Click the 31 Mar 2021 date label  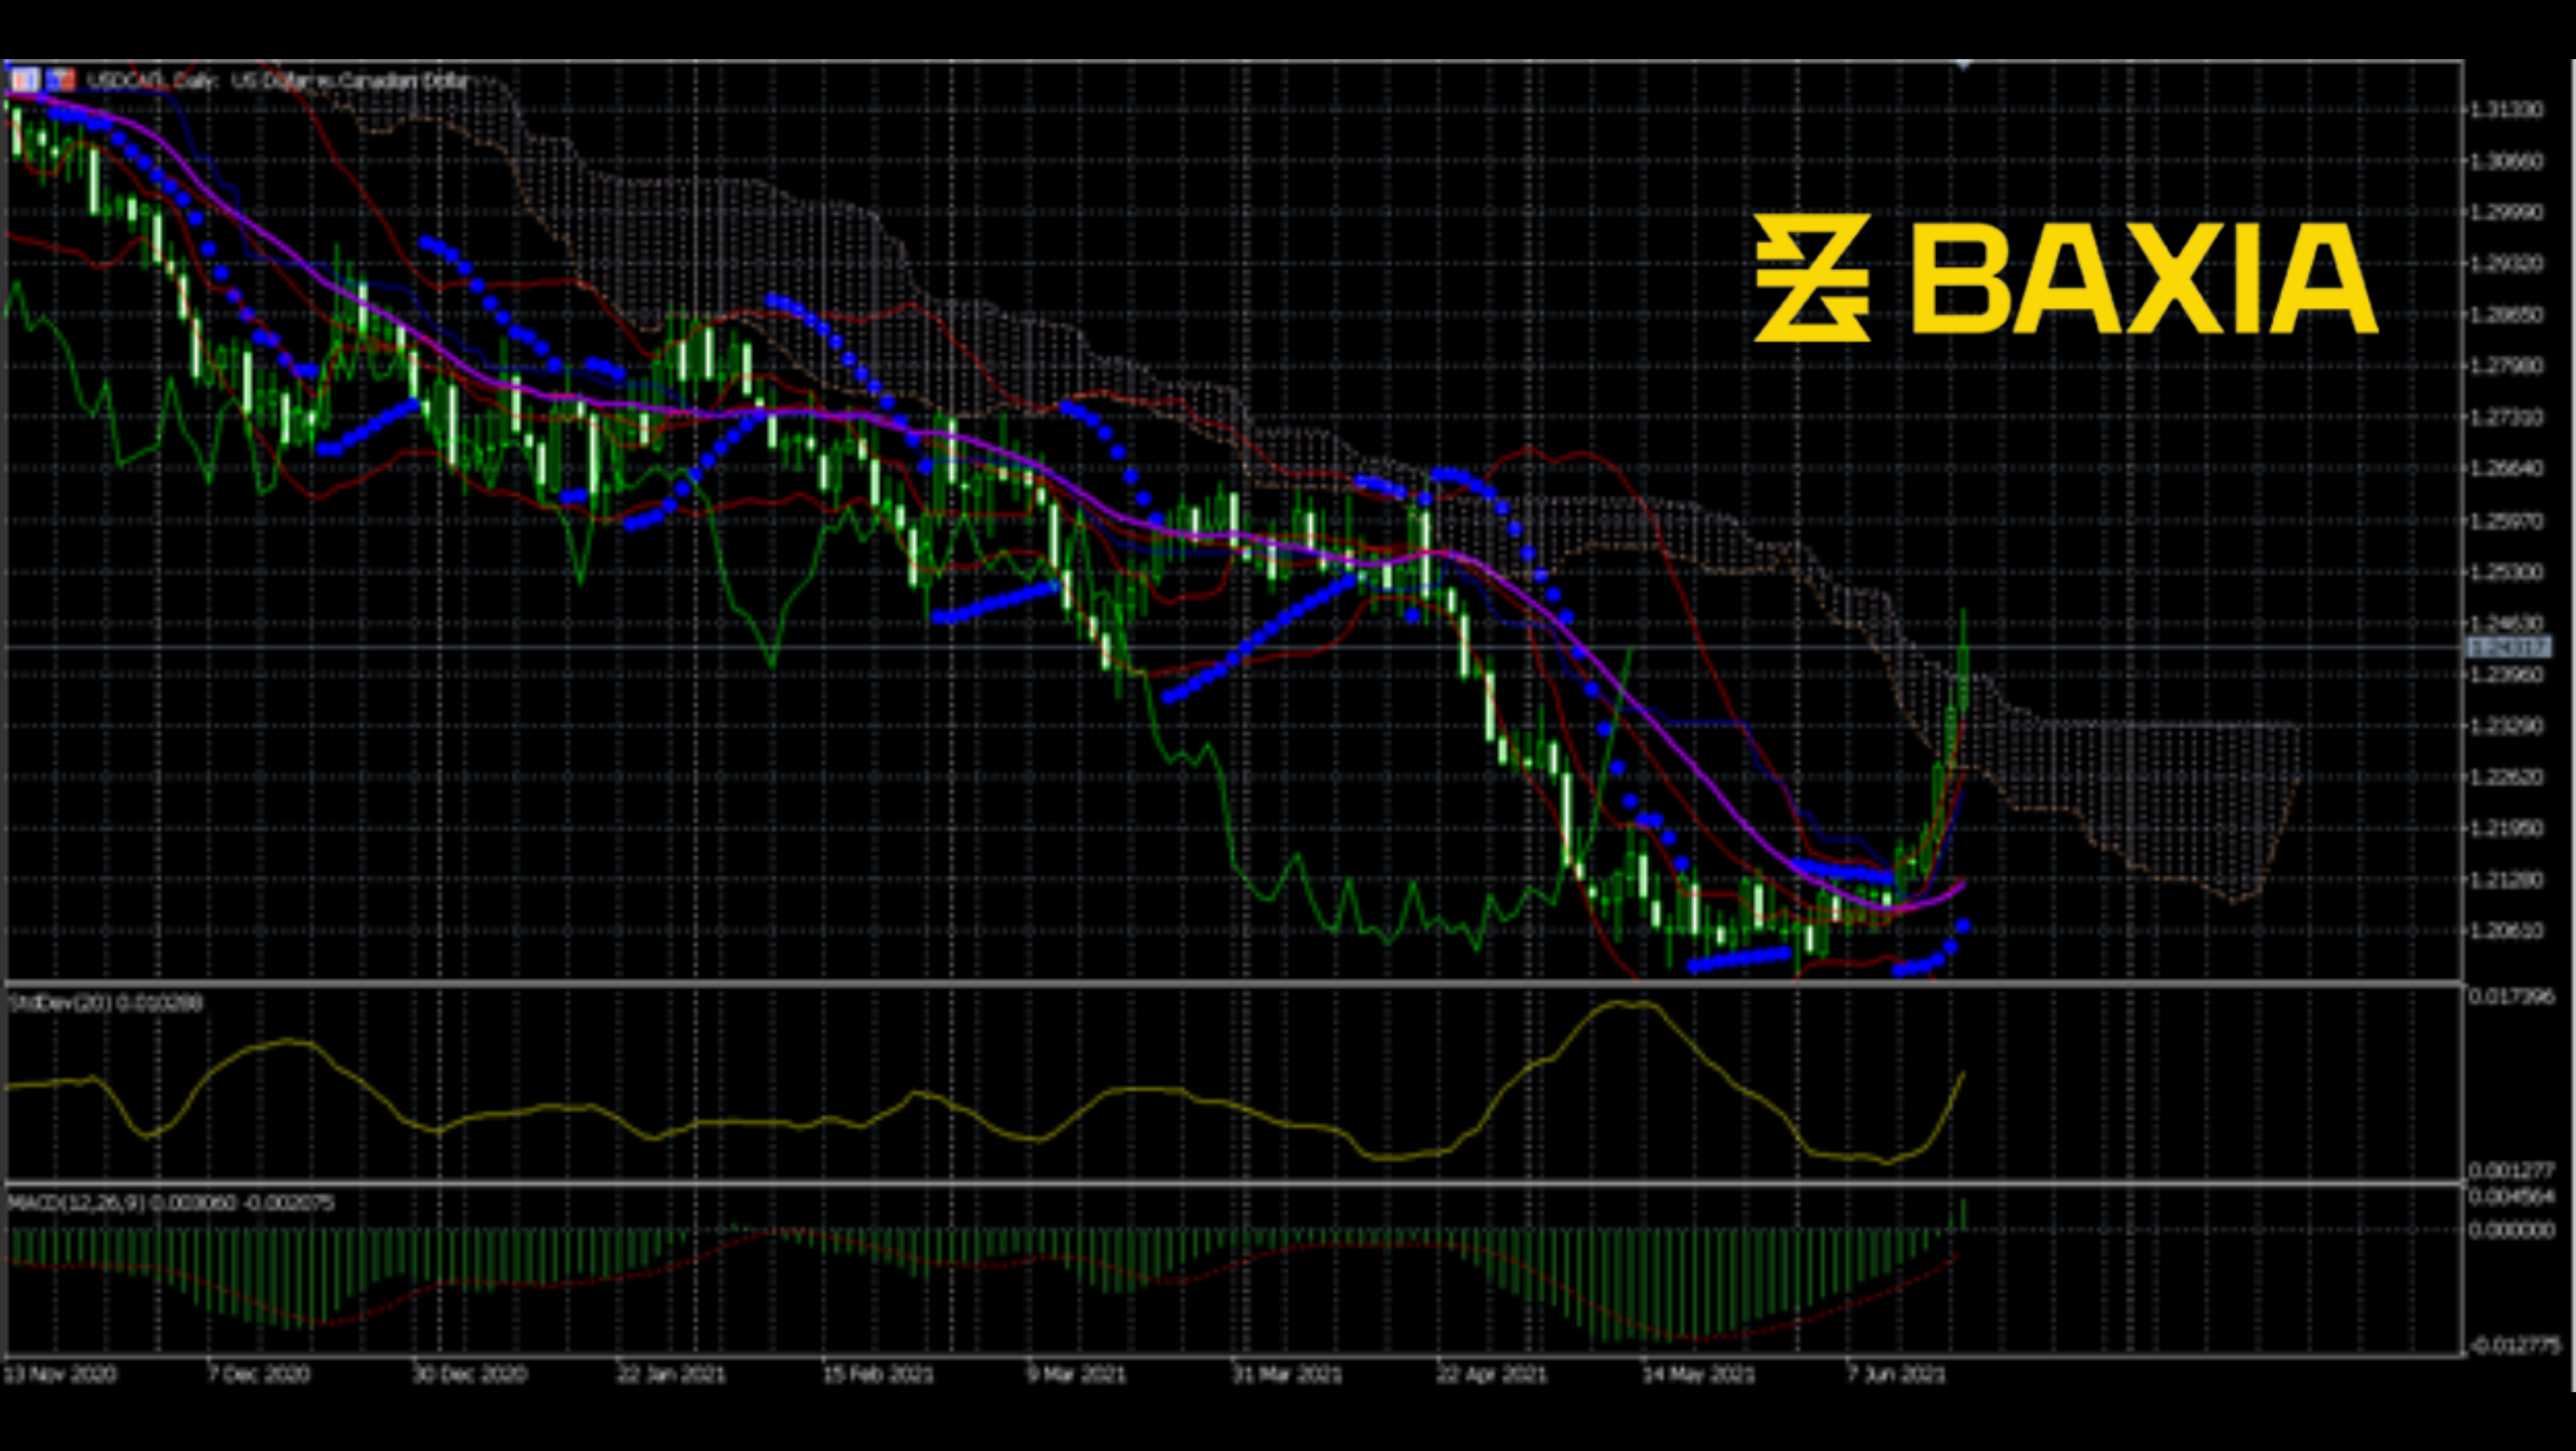1286,1374
